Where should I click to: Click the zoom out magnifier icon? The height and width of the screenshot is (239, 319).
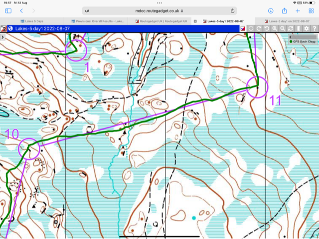tap(283, 28)
